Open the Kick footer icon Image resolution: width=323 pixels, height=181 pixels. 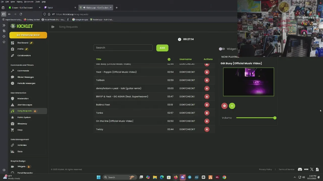coord(306,169)
